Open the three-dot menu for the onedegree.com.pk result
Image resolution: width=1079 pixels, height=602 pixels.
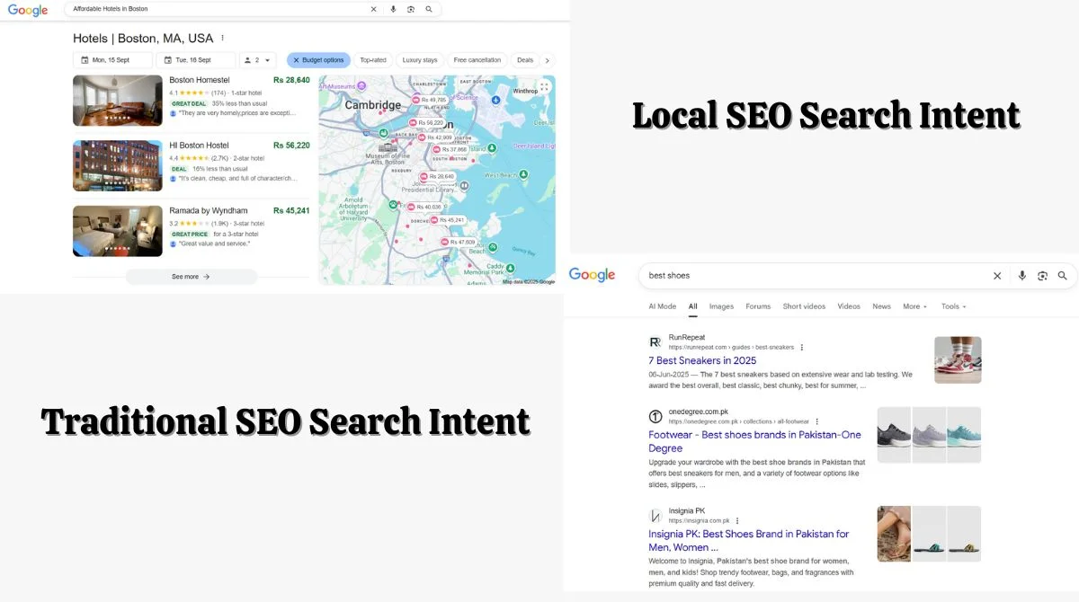point(816,421)
